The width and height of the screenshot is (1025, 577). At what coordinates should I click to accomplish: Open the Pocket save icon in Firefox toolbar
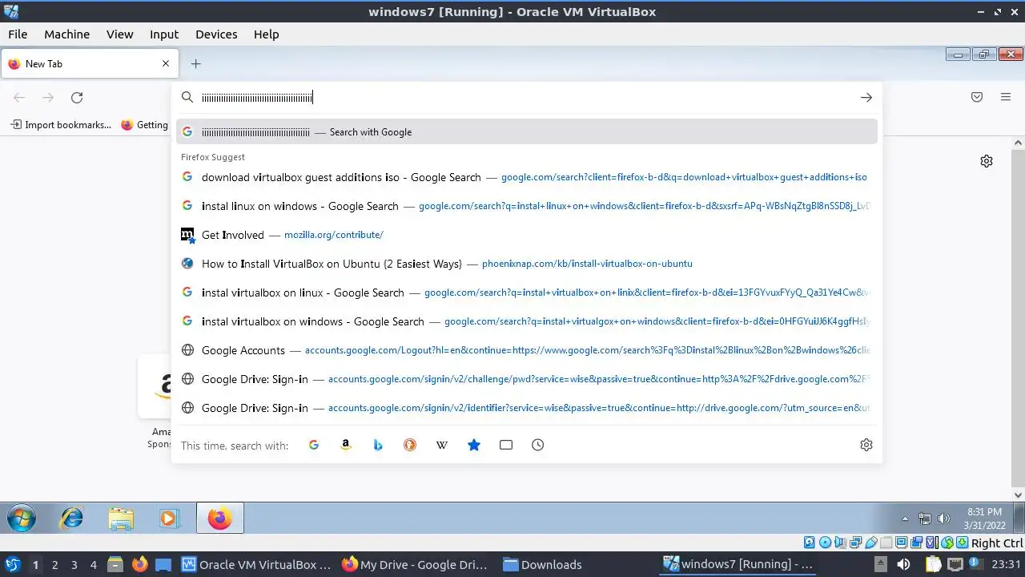pos(977,98)
